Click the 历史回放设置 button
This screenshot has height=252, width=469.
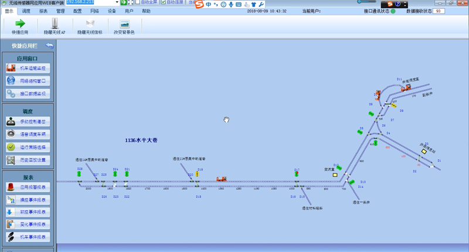coord(29,160)
